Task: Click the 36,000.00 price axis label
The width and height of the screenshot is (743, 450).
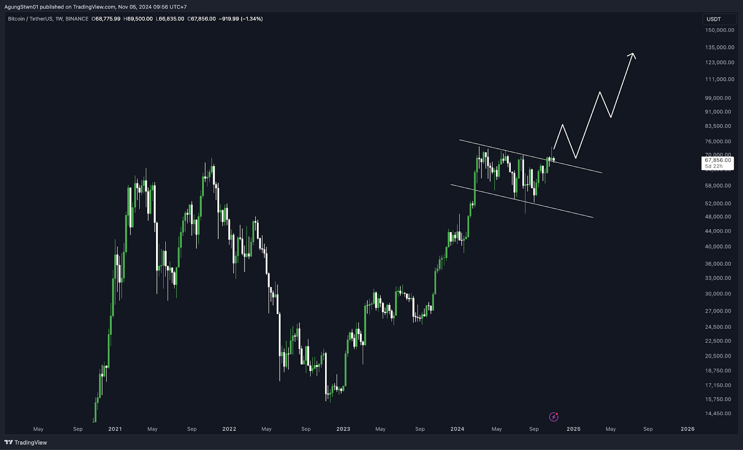Action: coord(718,264)
